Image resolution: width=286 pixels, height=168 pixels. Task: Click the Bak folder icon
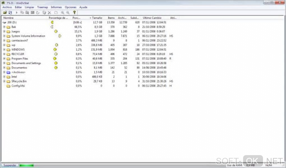(8, 27)
